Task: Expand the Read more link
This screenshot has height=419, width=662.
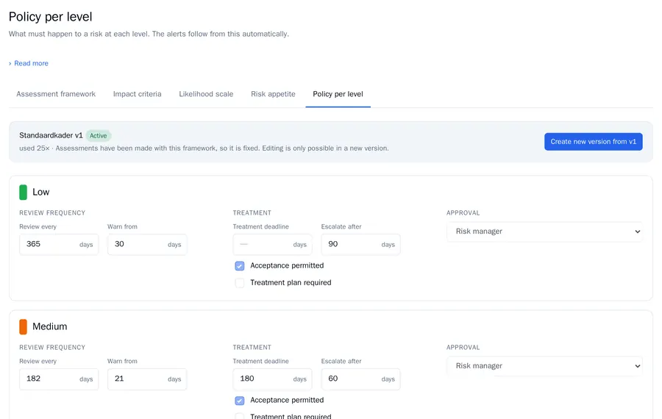Action: click(x=28, y=63)
